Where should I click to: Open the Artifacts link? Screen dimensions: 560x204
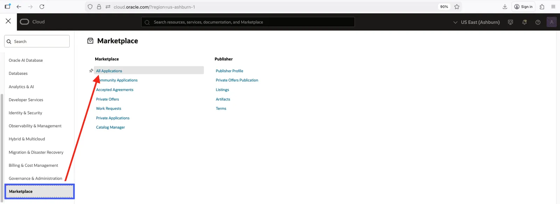coord(223,99)
